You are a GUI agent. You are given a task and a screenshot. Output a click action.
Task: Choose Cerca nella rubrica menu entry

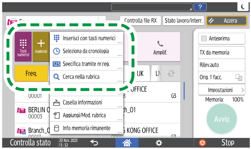pyautogui.click(x=86, y=77)
